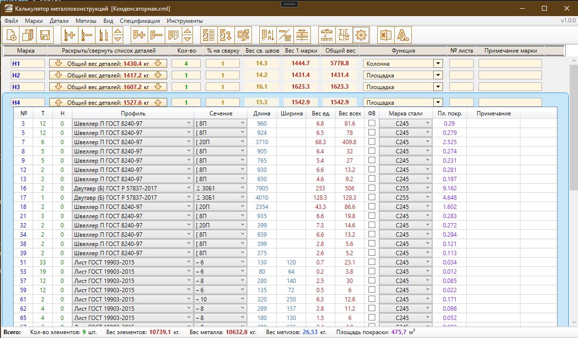This screenshot has width=578, height=338.
Task: Open the Функция dropdown for mark Н4
Action: pos(438,103)
